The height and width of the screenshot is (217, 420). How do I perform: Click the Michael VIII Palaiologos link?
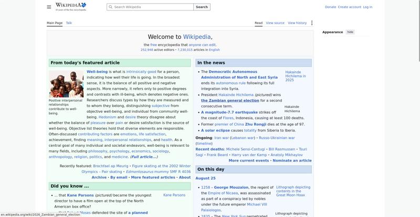pyautogui.click(x=234, y=208)
